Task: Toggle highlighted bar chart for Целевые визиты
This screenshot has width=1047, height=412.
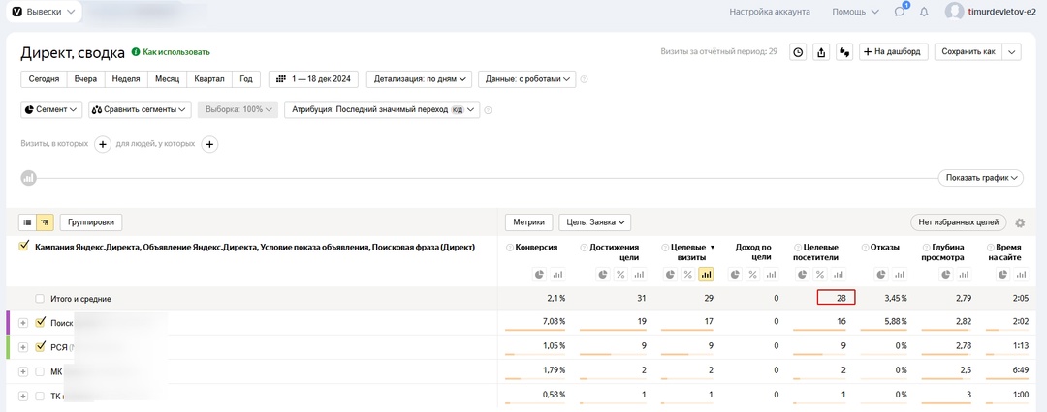Action: click(705, 274)
